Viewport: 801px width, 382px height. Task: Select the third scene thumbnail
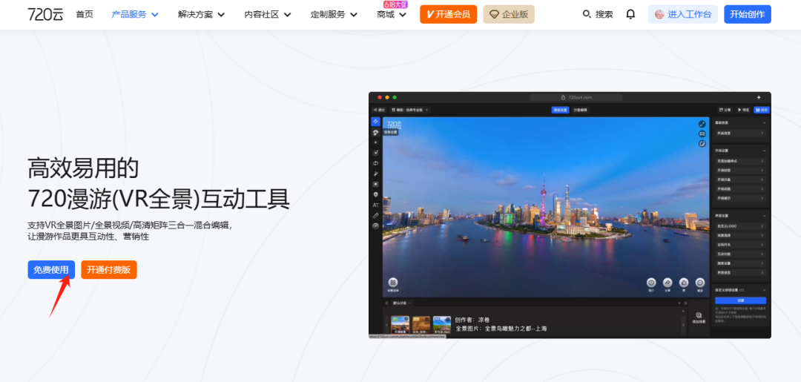point(442,325)
